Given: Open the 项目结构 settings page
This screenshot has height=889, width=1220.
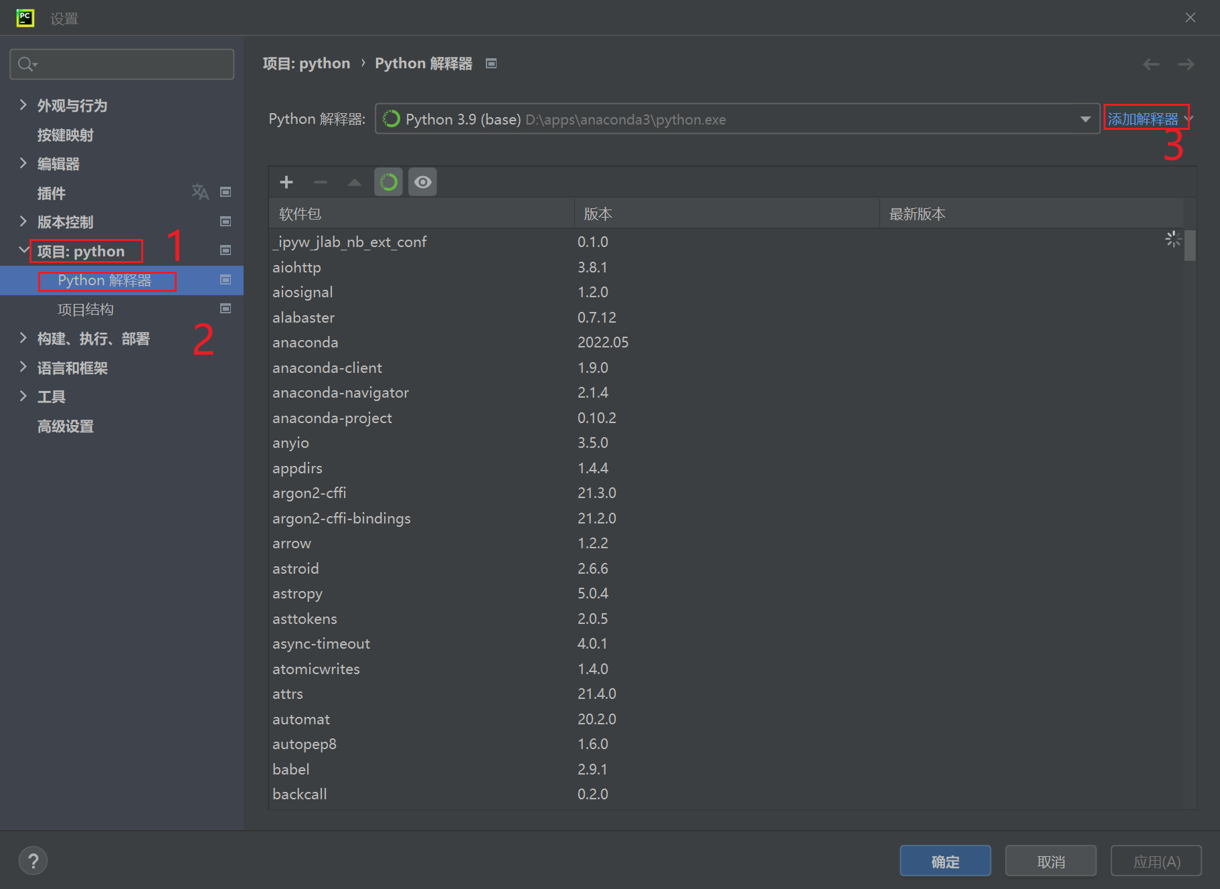Looking at the screenshot, I should 86,309.
